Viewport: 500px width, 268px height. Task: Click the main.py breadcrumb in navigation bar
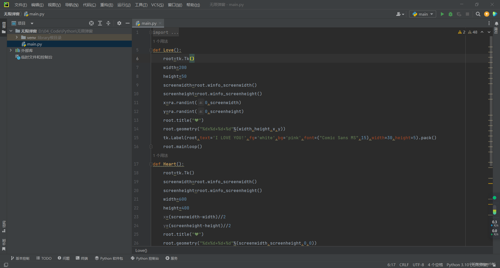34,14
